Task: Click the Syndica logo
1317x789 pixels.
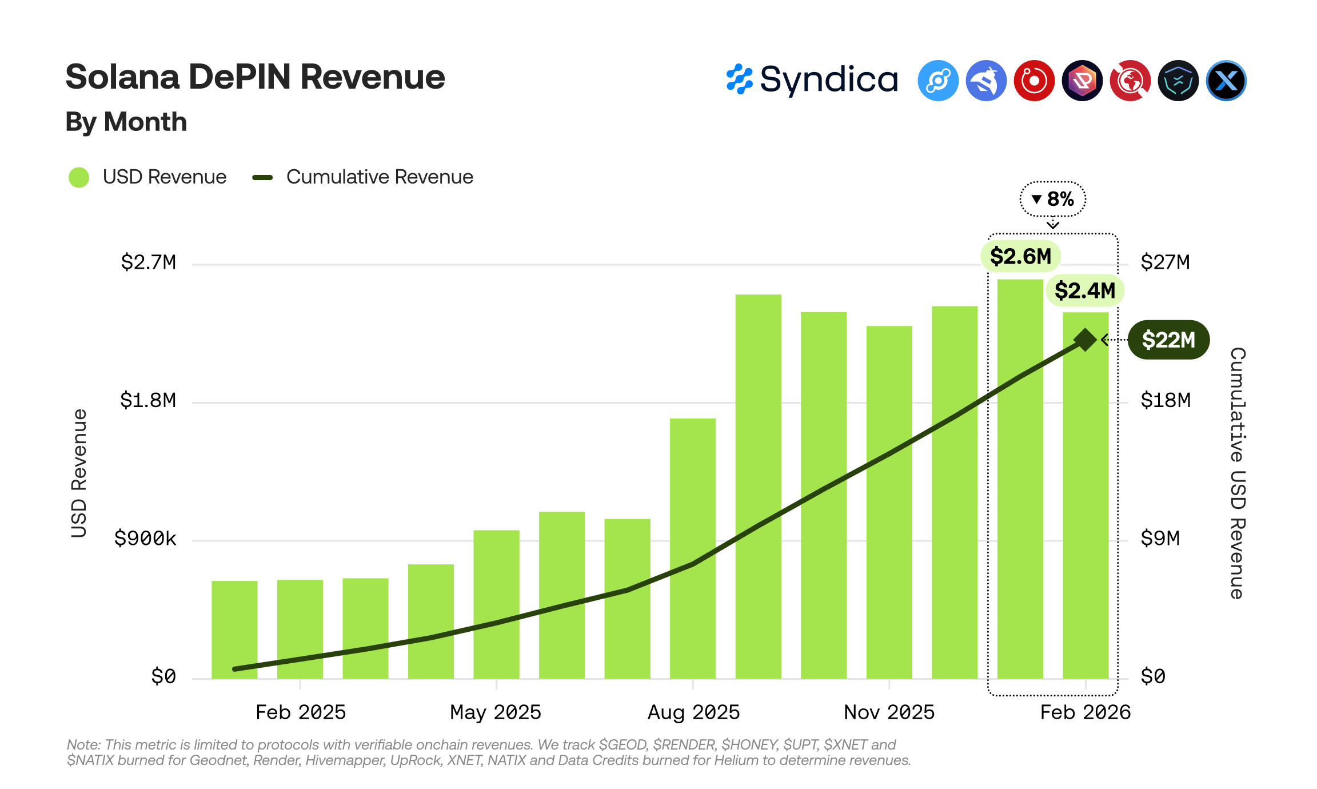Action: tap(812, 79)
